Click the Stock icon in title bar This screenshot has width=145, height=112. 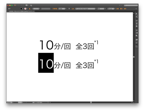tap(23, 5)
